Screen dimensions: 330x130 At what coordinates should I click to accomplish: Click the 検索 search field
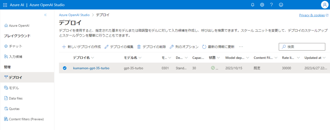click(302, 47)
